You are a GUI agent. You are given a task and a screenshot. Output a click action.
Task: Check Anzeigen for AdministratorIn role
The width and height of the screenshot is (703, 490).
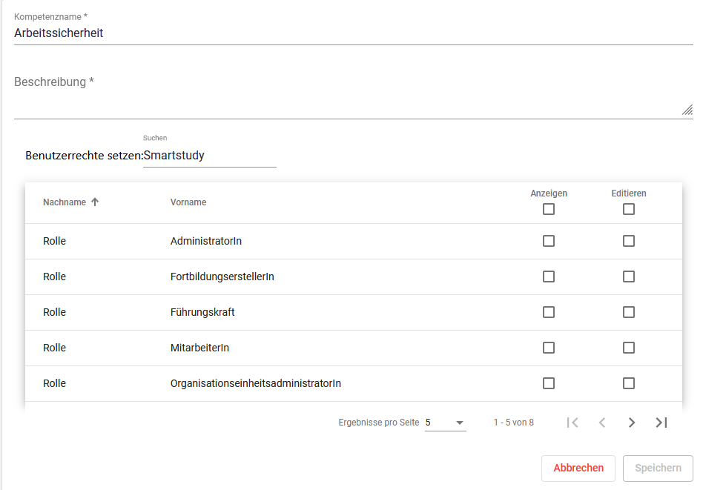(549, 241)
